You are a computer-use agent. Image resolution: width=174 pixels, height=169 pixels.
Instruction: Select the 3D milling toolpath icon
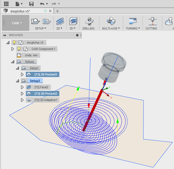point(73,21)
